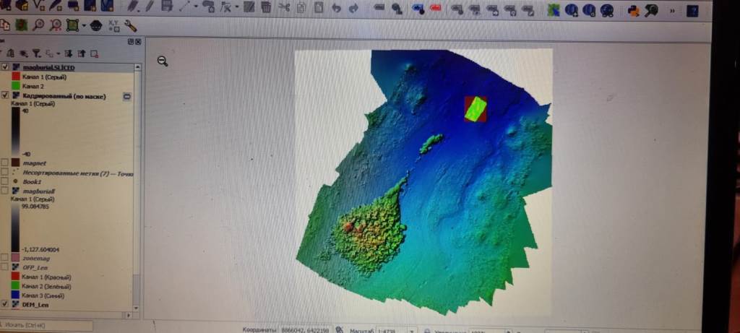Image resolution: width=740 pixels, height=333 pixels.
Task: Uncheck the magburial.SLICED layer checkbox
Action: 5,67
